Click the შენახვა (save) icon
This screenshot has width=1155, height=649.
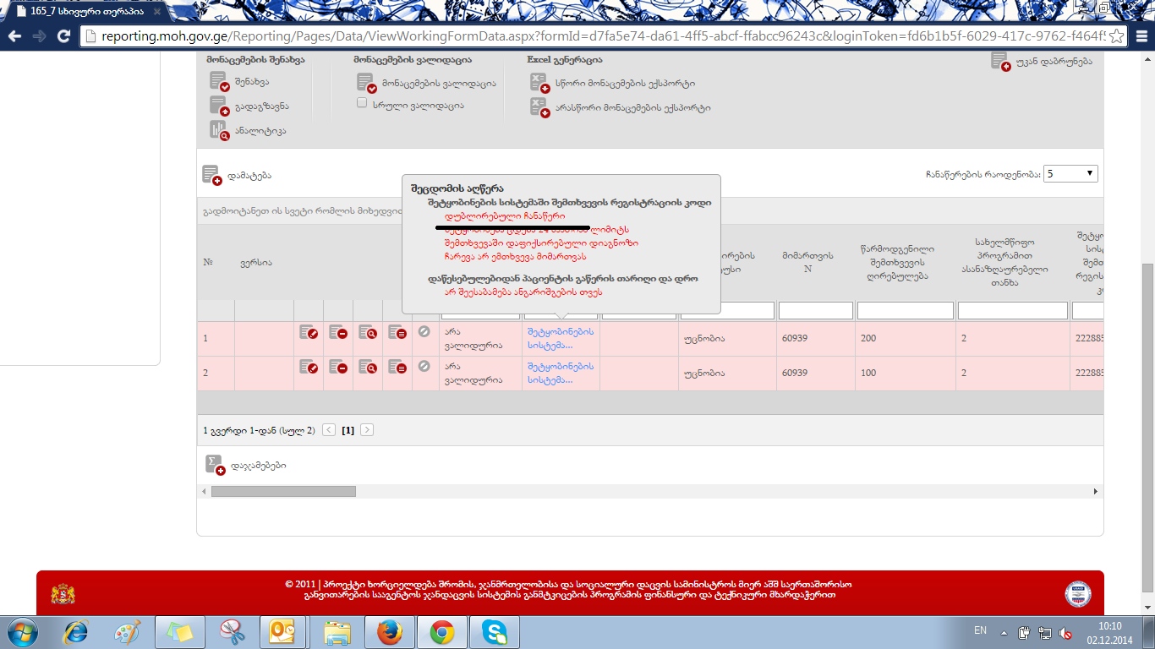pos(219,82)
